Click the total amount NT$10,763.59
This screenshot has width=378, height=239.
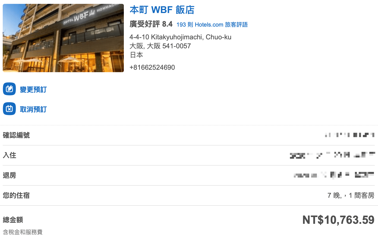(339, 220)
